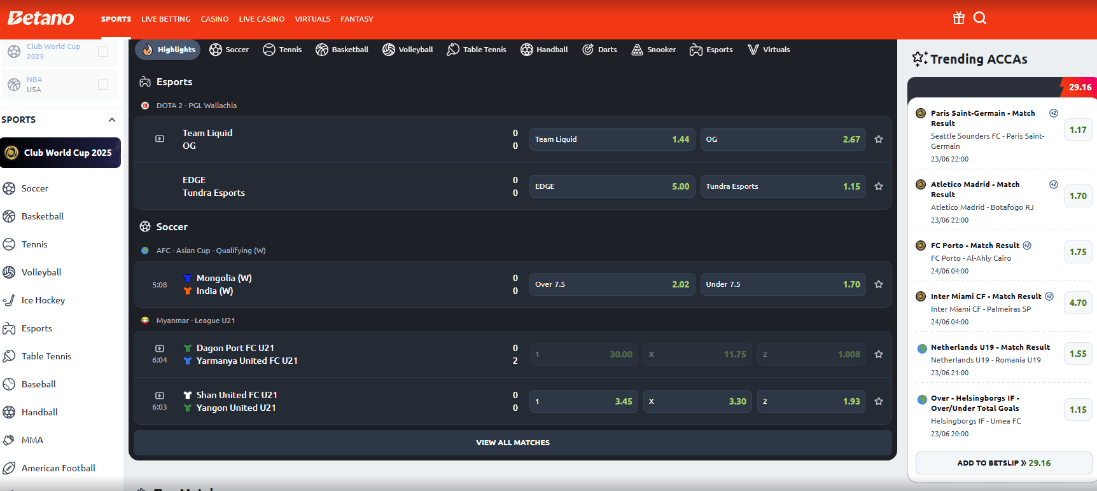
Task: Open the LIVE BETTING menu
Action: click(x=166, y=19)
